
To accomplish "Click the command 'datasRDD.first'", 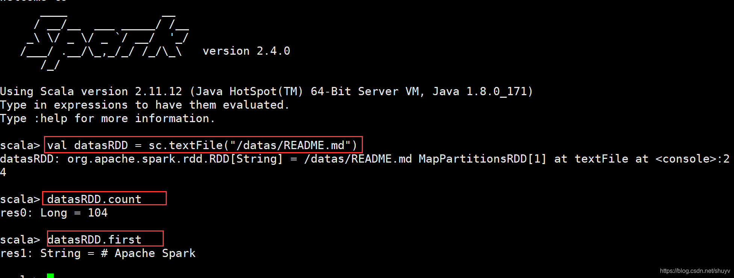I will (x=94, y=240).
